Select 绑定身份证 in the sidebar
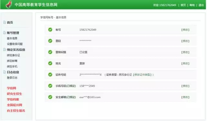 coord(13,55)
